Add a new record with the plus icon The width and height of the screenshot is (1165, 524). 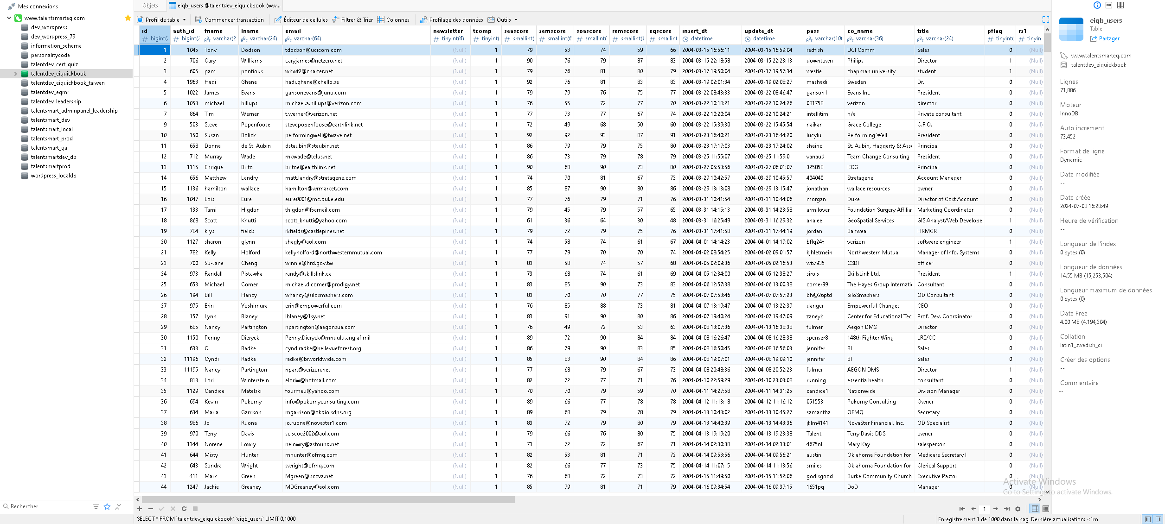(x=140, y=509)
